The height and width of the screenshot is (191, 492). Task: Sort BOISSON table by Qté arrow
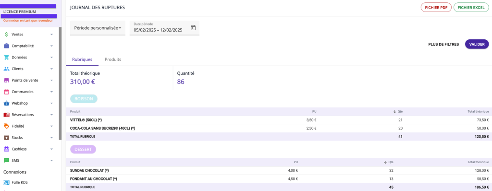[395, 112]
